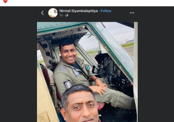This screenshot has width=174, height=122.
Task: Open the helicopter cockpit photo fullscreen
Action: tap(87, 72)
